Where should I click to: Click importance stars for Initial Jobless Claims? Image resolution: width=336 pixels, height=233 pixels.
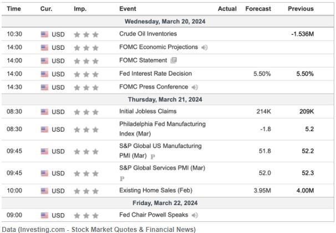[86, 112]
